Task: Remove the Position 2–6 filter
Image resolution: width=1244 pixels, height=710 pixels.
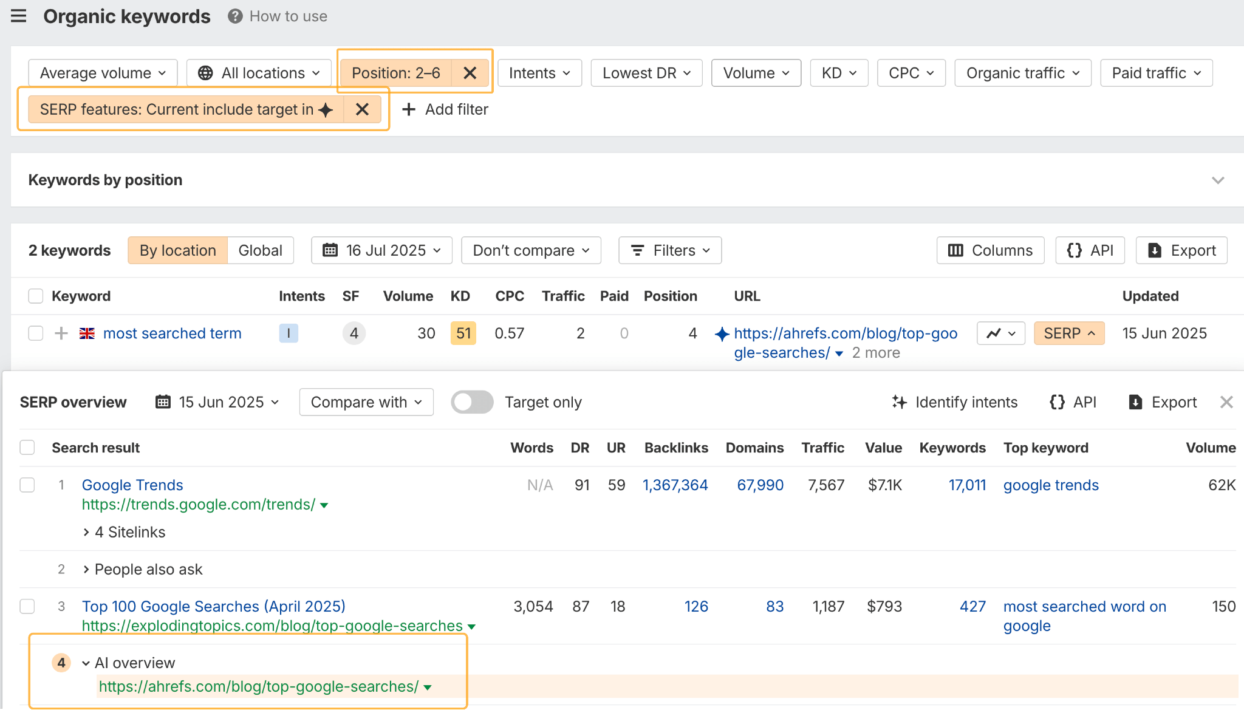Action: 470,73
